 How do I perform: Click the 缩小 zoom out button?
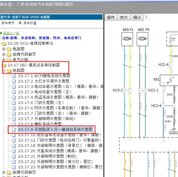click(x=137, y=17)
